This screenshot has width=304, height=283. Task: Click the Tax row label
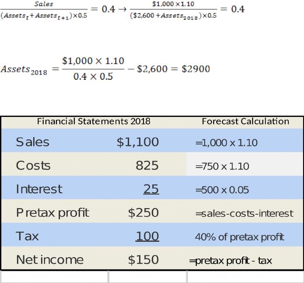tap(27, 236)
